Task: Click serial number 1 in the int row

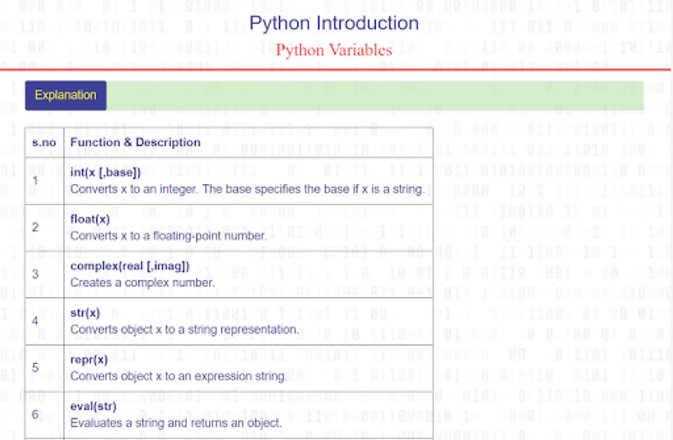Action: (35, 180)
